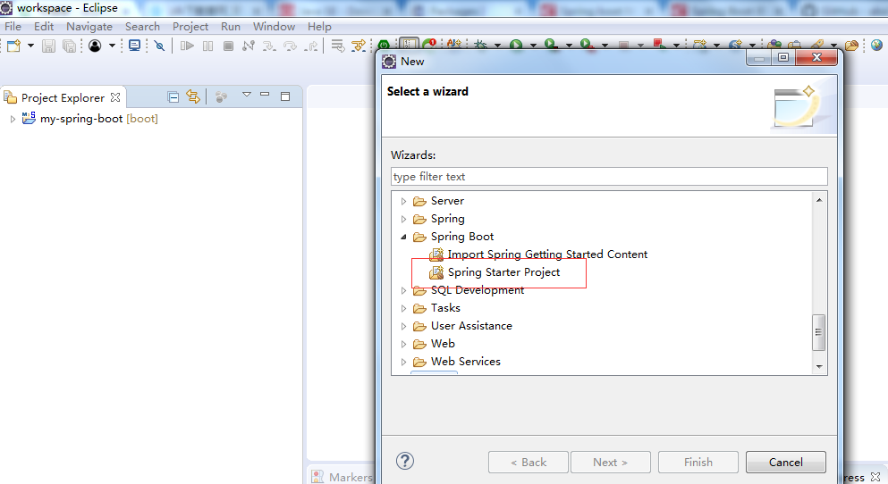
Task: Open Project Explorer View Menu triangle
Action: 246,95
